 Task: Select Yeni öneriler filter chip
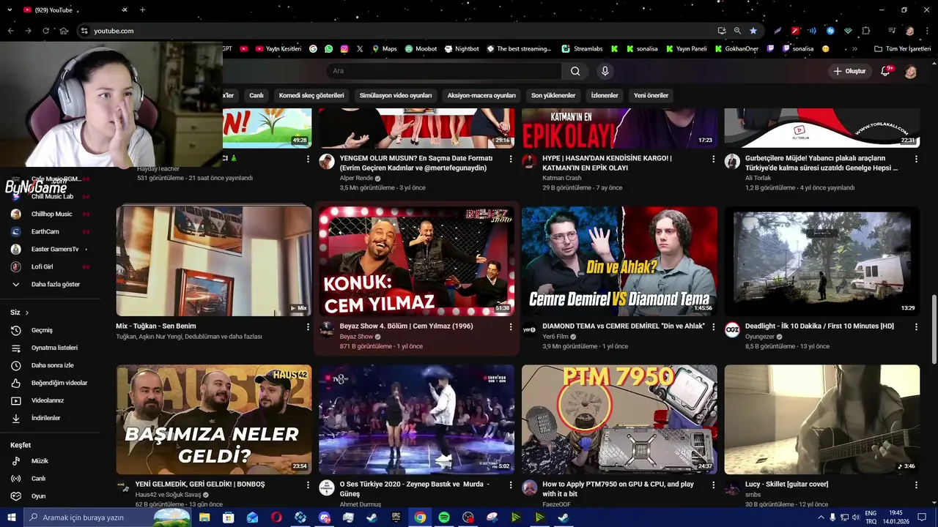(x=651, y=95)
